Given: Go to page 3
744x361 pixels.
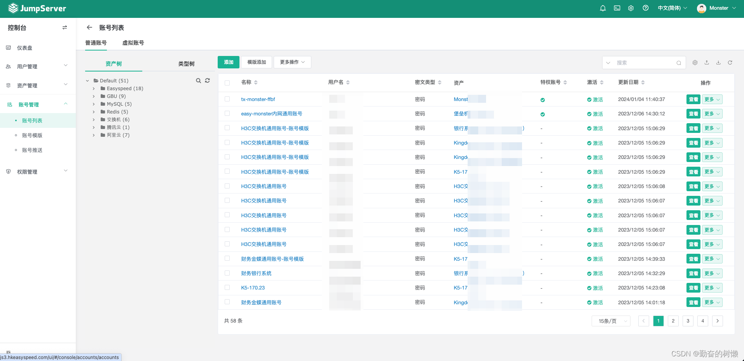Looking at the screenshot, I should pyautogui.click(x=688, y=321).
